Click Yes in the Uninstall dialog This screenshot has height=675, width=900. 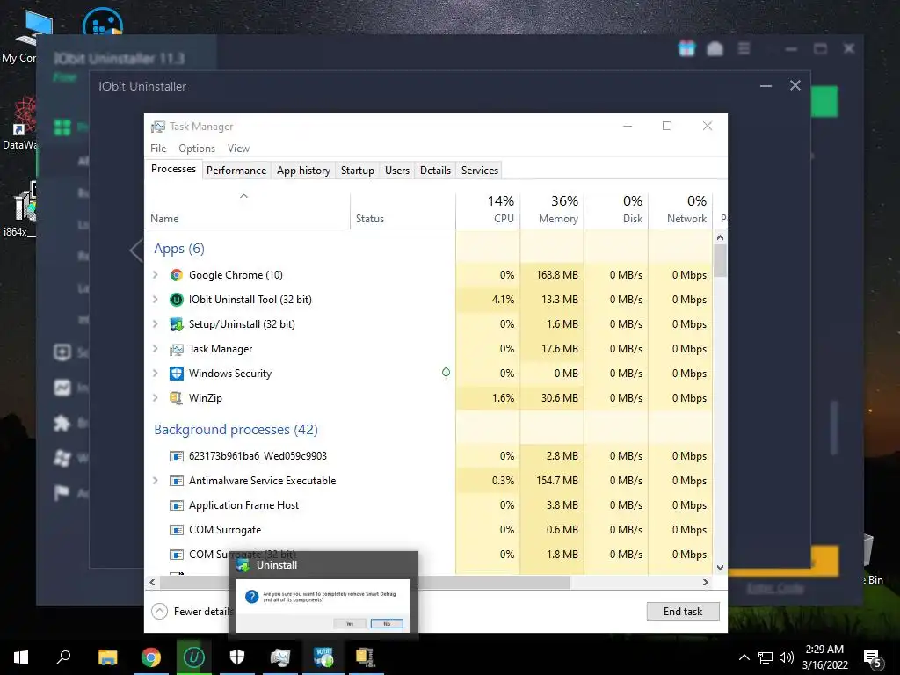tap(350, 624)
